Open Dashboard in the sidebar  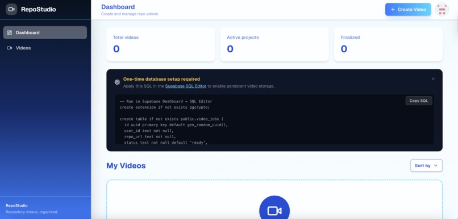(45, 32)
